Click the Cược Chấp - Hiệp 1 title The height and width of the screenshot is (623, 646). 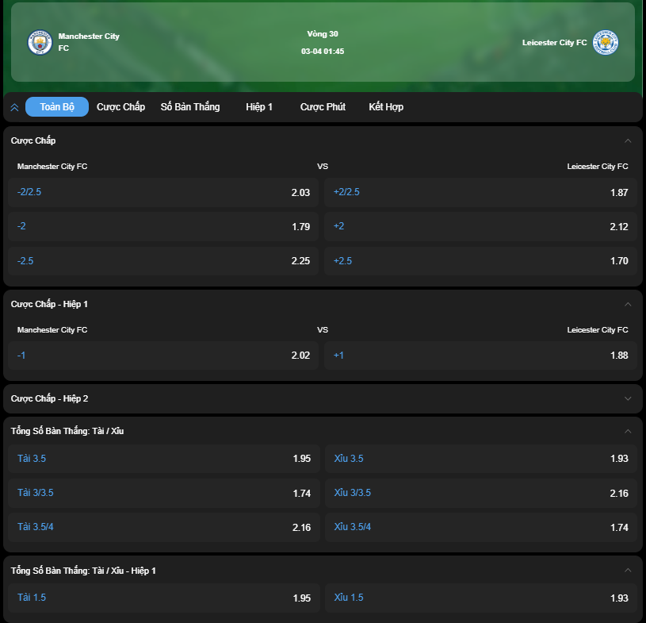(x=49, y=304)
